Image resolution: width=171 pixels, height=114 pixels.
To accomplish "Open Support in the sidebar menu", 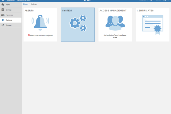I will pos(8,25).
